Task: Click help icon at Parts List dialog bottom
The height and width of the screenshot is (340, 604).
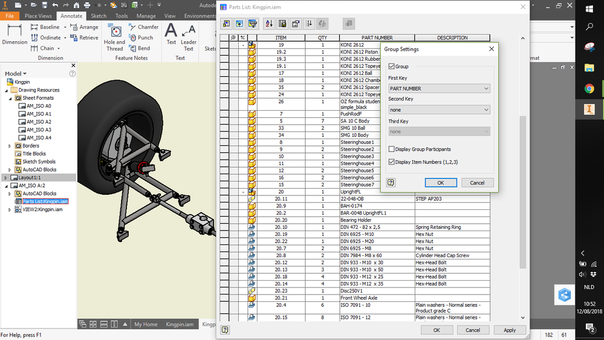Action: [x=225, y=330]
